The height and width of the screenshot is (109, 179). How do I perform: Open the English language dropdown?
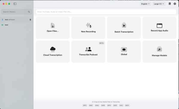pos(146,4)
